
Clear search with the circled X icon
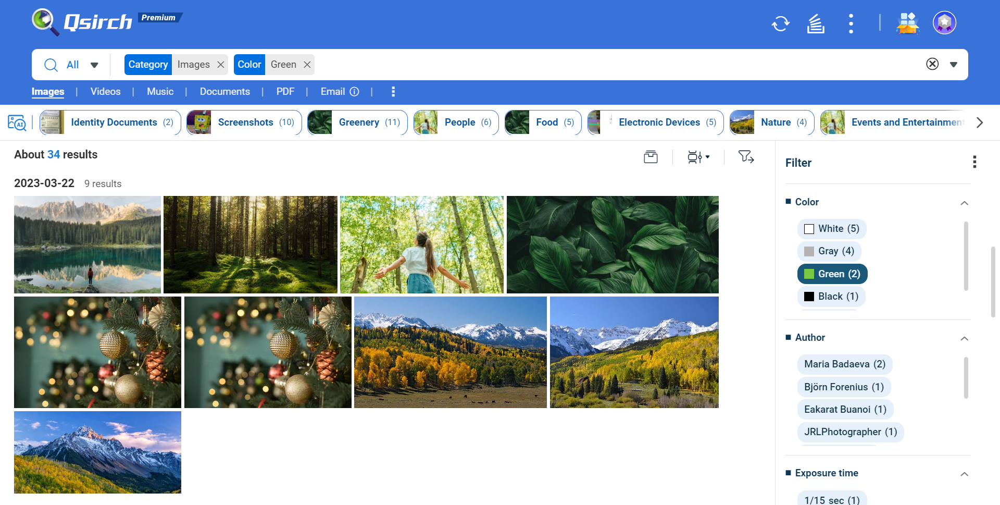[x=932, y=64]
